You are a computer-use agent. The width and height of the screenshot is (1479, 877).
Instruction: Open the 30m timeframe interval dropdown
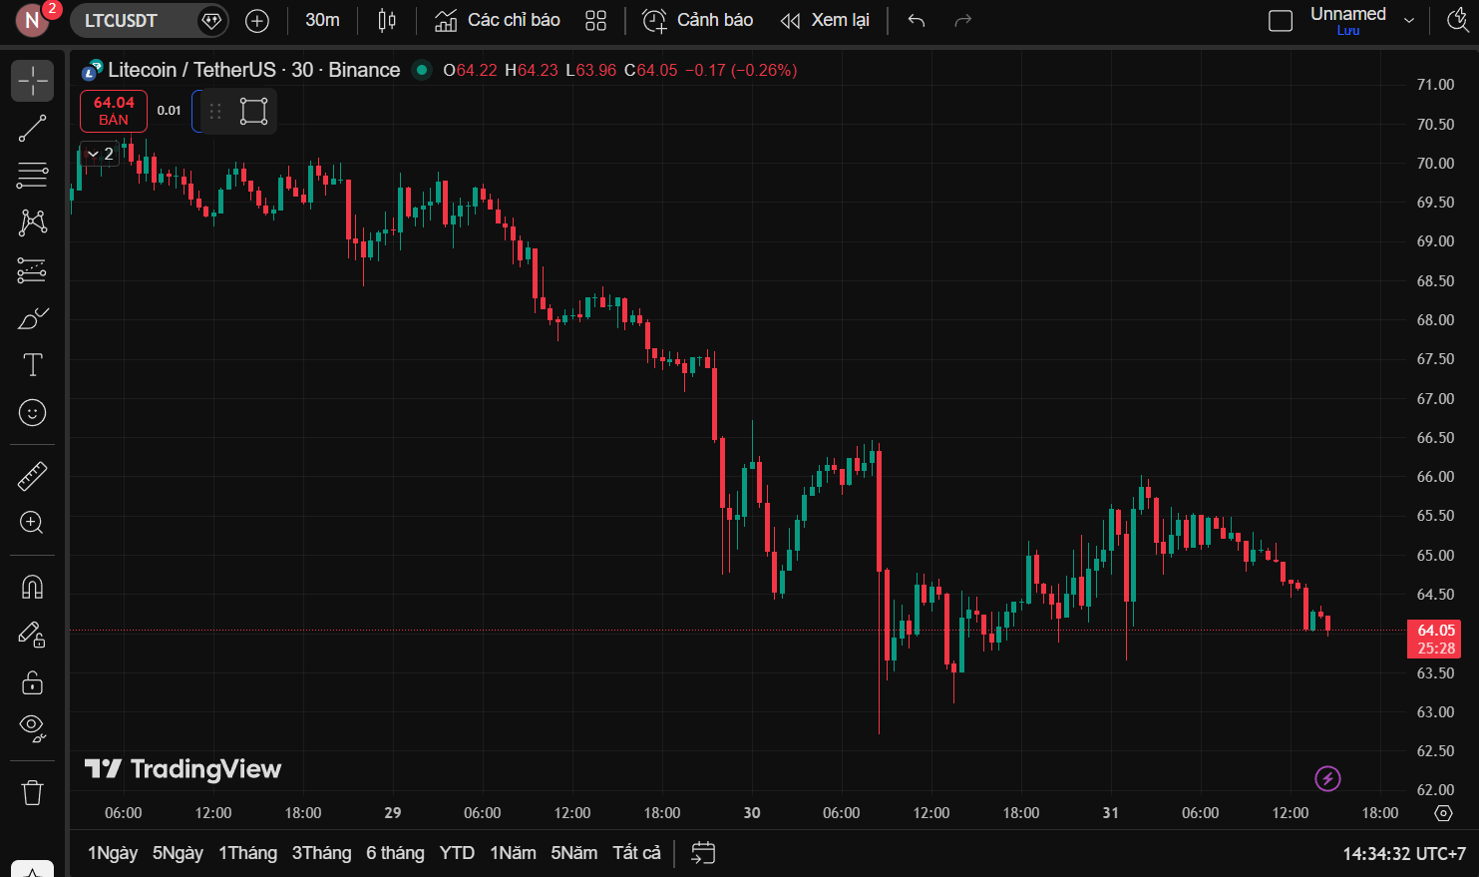(x=322, y=20)
